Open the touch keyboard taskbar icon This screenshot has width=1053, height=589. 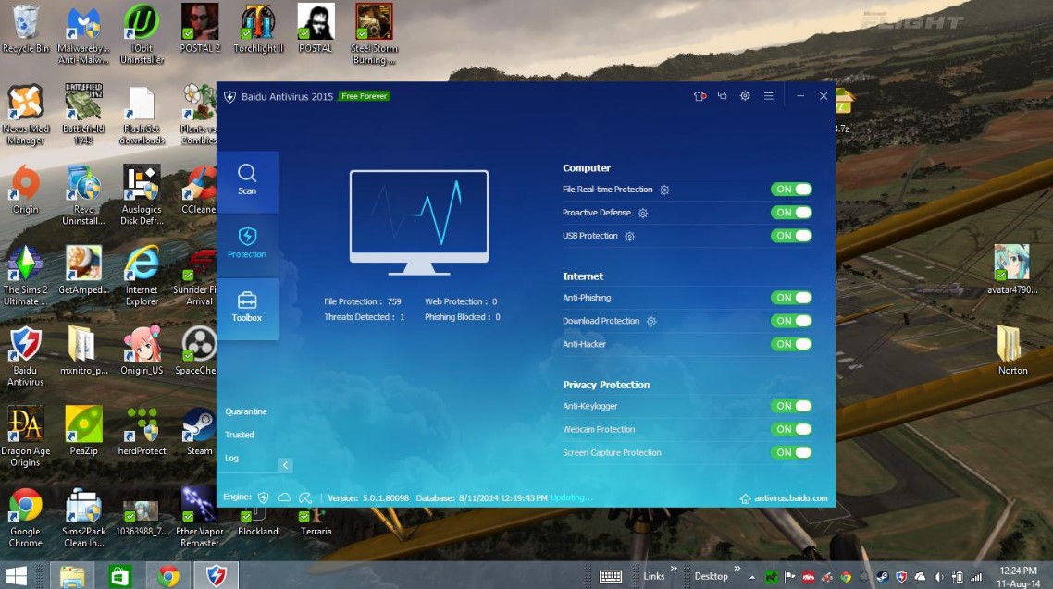(611, 576)
